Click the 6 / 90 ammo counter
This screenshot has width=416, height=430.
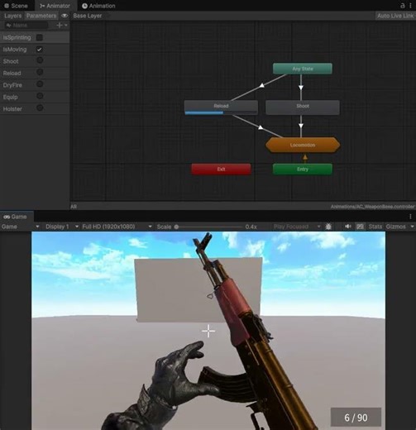tap(356, 418)
